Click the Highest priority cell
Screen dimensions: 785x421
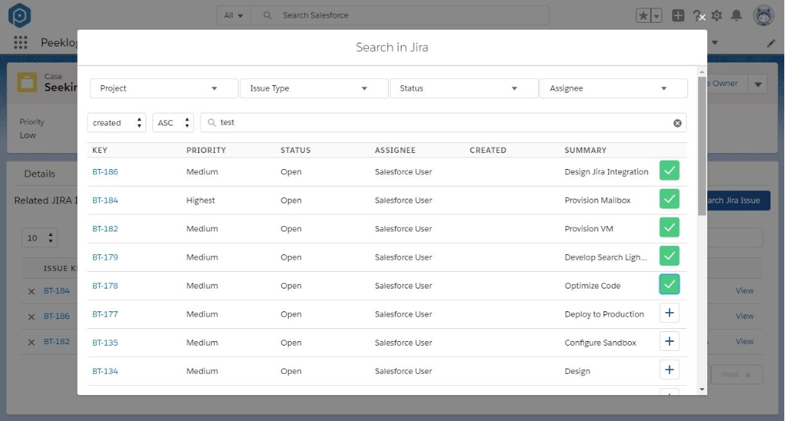pos(200,200)
